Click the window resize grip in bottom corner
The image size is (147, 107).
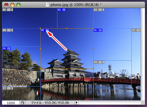pos(143,103)
